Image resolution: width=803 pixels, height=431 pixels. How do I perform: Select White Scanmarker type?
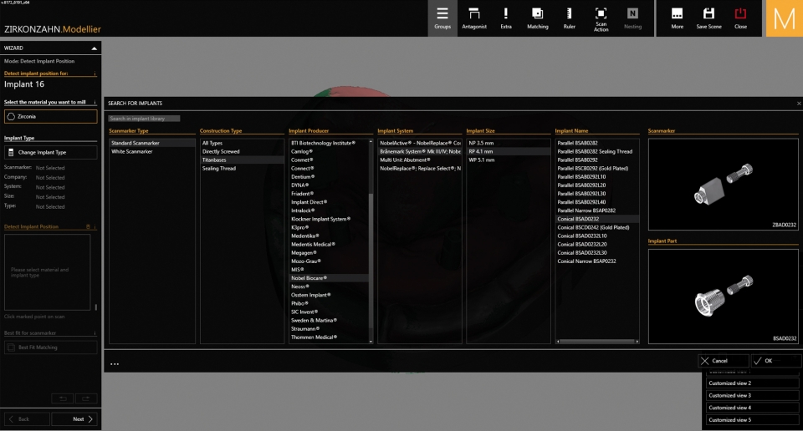(x=151, y=151)
